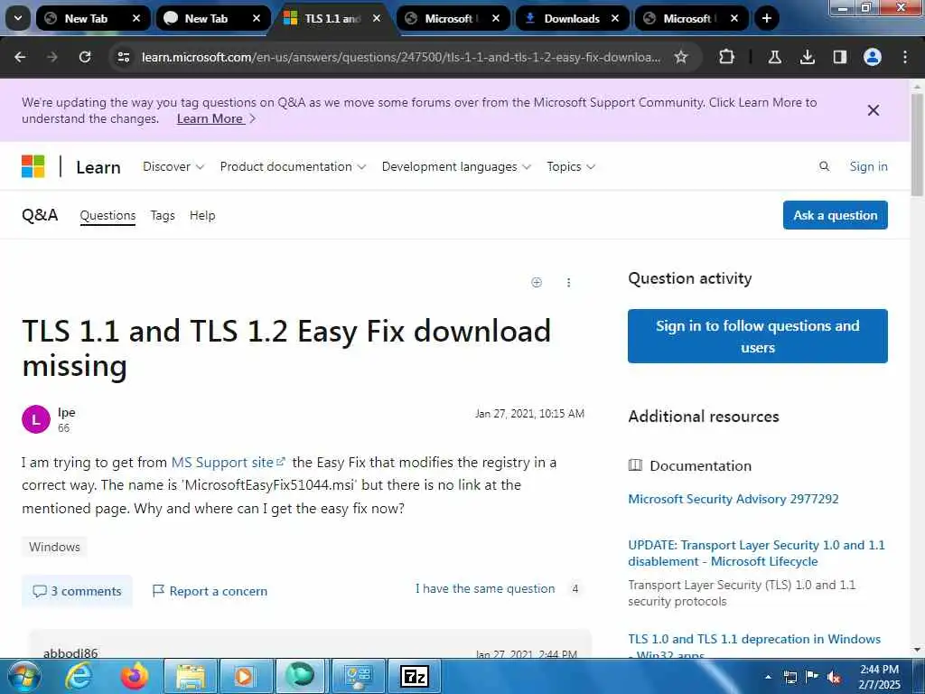
Task: Click the muted volume tray icon
Action: tap(834, 678)
